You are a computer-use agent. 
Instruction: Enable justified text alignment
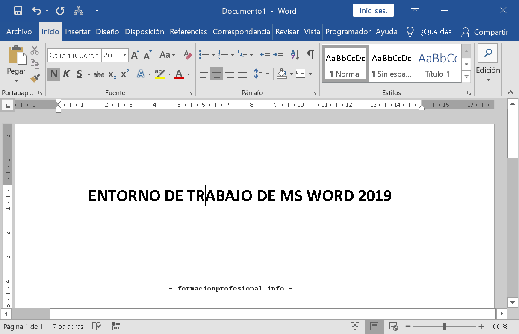[242, 74]
